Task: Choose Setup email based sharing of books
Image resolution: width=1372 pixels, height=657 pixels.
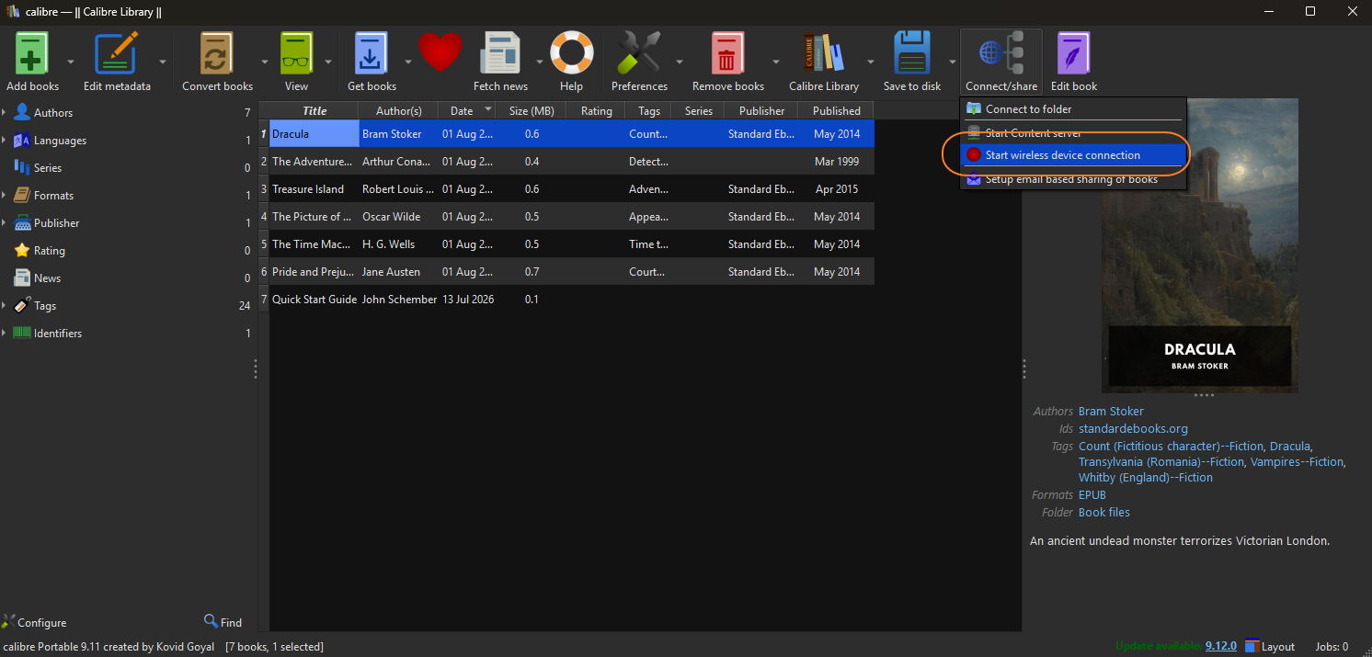Action: click(x=1073, y=179)
